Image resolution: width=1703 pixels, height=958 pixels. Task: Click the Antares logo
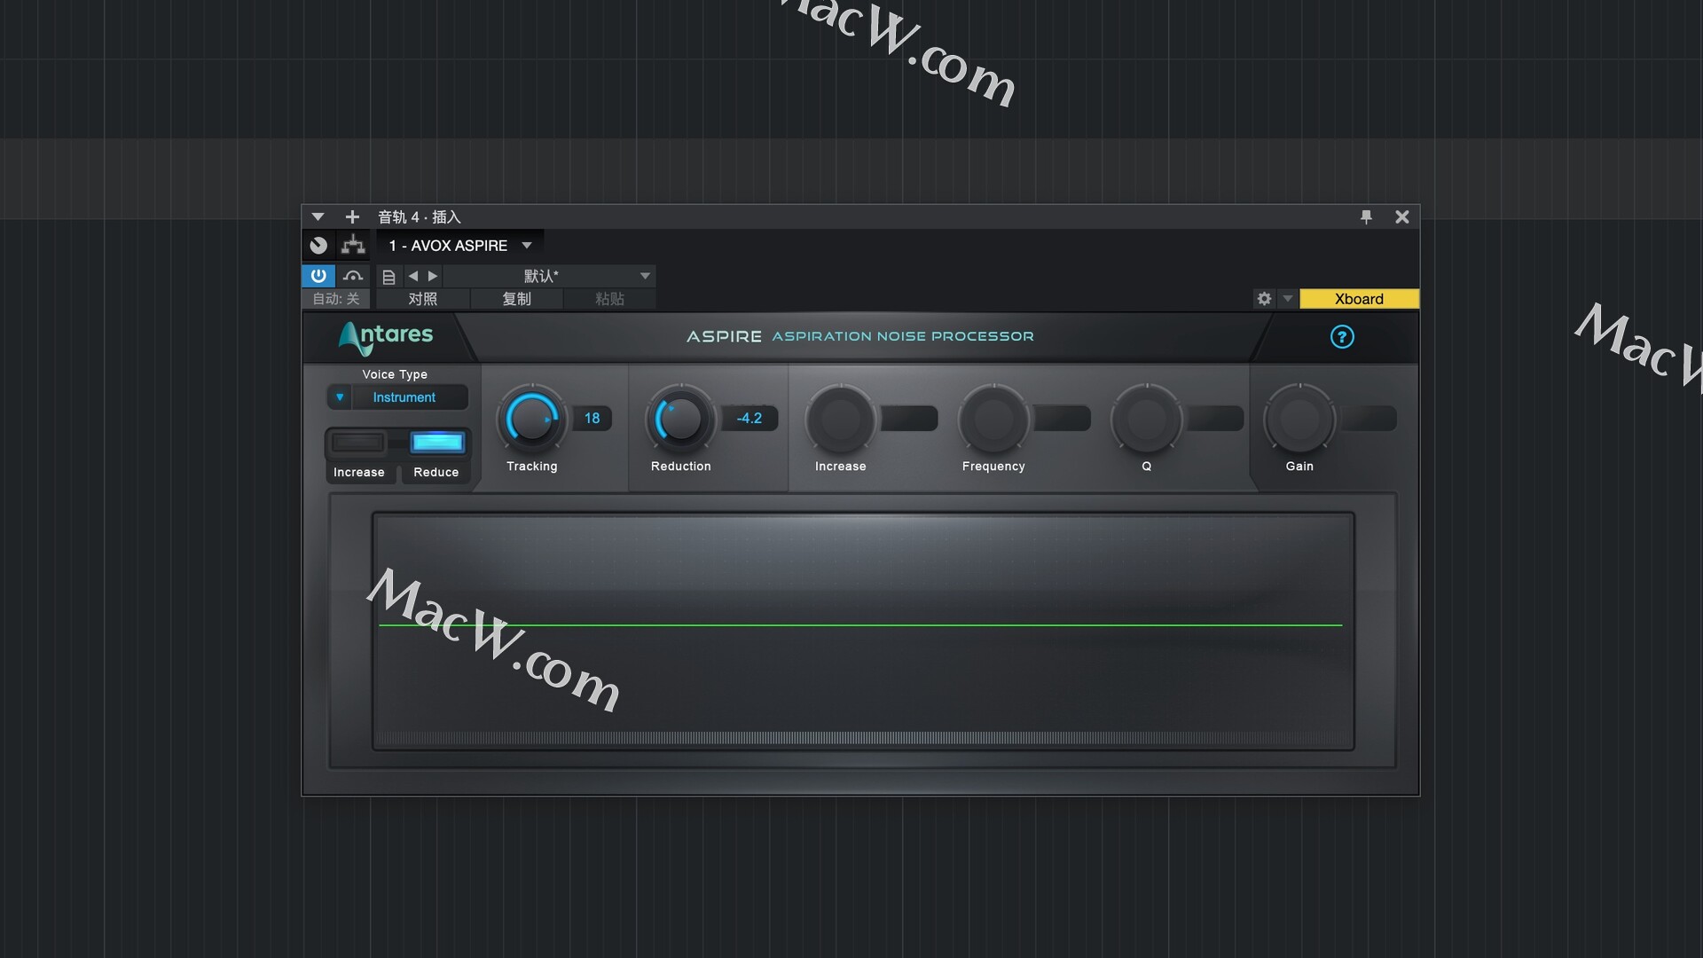pos(386,337)
